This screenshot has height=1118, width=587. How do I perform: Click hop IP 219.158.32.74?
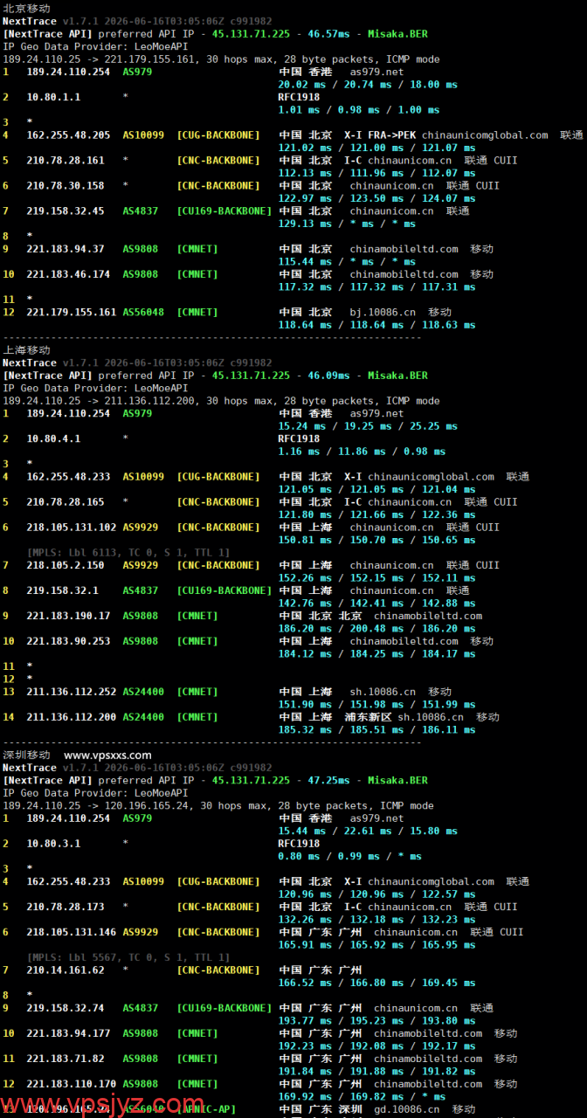coord(66,1008)
